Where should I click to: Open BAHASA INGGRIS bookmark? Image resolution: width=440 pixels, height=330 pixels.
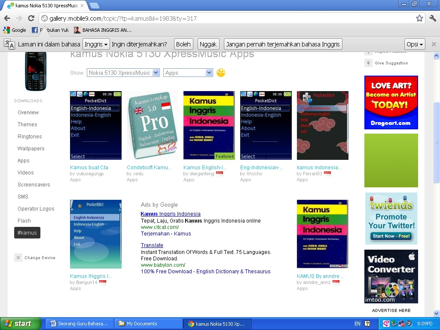pos(103,30)
